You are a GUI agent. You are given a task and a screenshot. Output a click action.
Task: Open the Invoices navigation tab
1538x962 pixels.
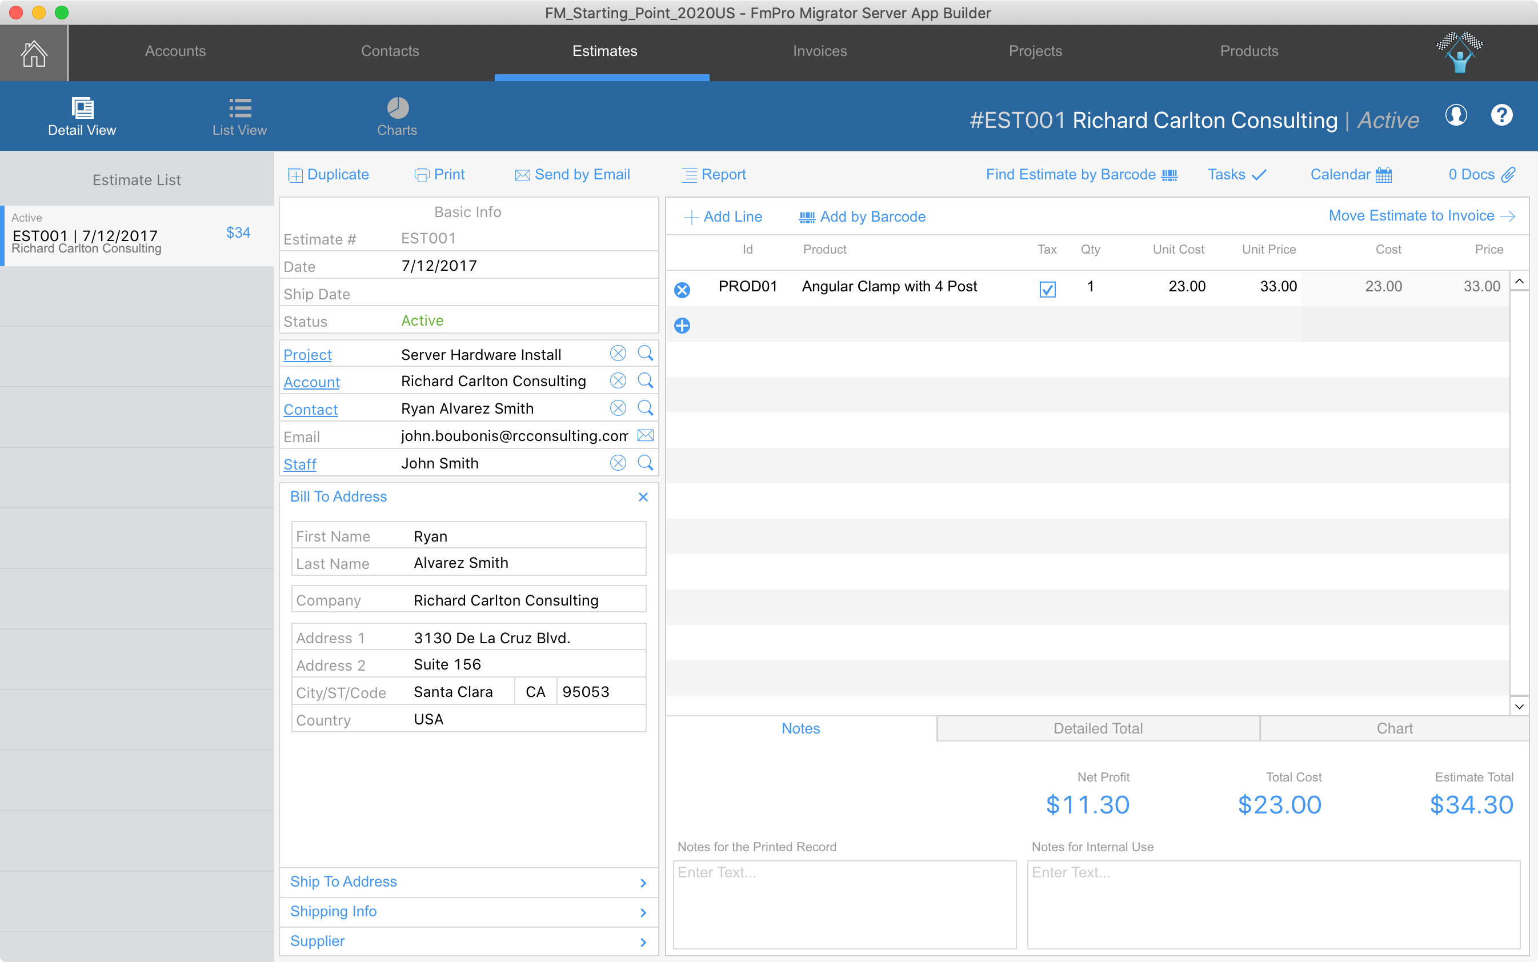(x=820, y=51)
